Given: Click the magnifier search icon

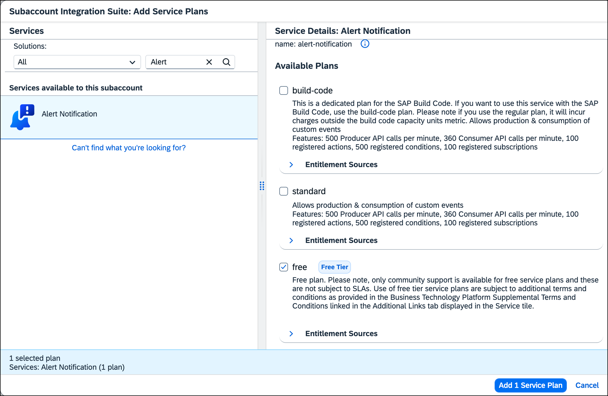Looking at the screenshot, I should (226, 62).
